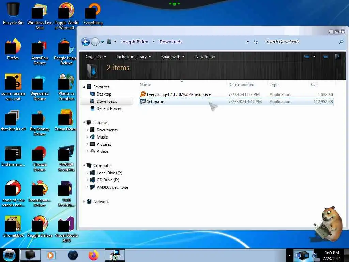The width and height of the screenshot is (349, 262).
Task: Toggle the preview pane button in toolbar
Action: [325, 57]
